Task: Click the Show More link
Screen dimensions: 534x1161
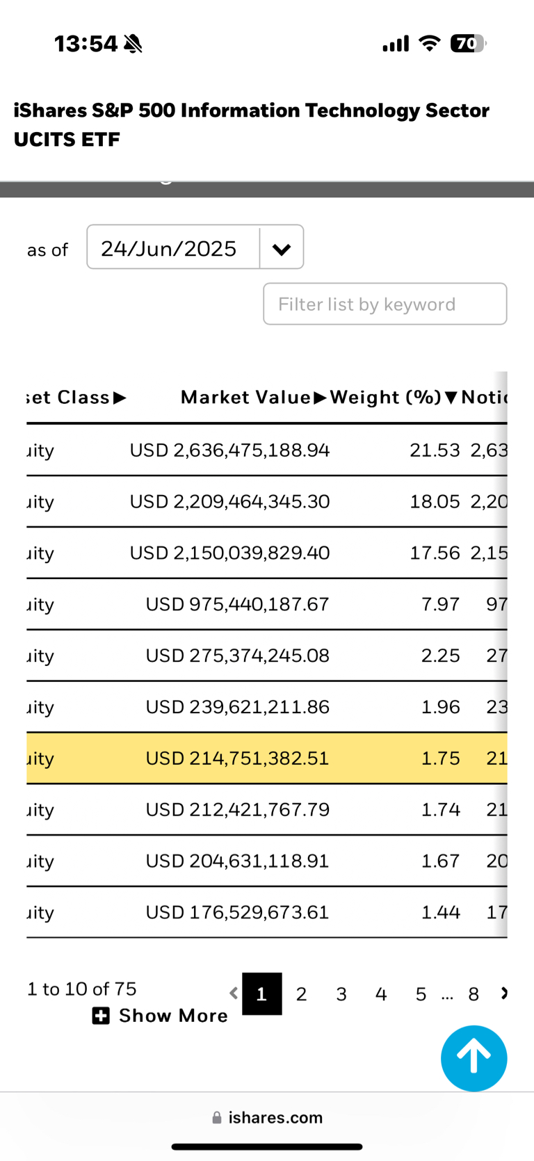Action: (x=173, y=1016)
